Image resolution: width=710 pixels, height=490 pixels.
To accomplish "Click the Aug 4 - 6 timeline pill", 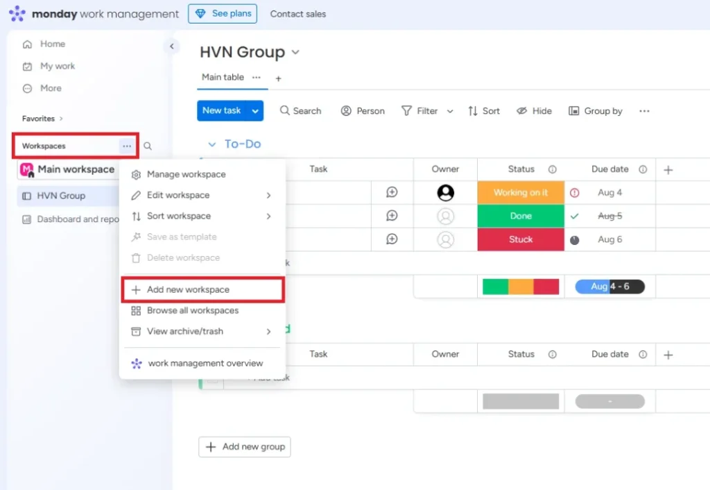I will click(610, 287).
